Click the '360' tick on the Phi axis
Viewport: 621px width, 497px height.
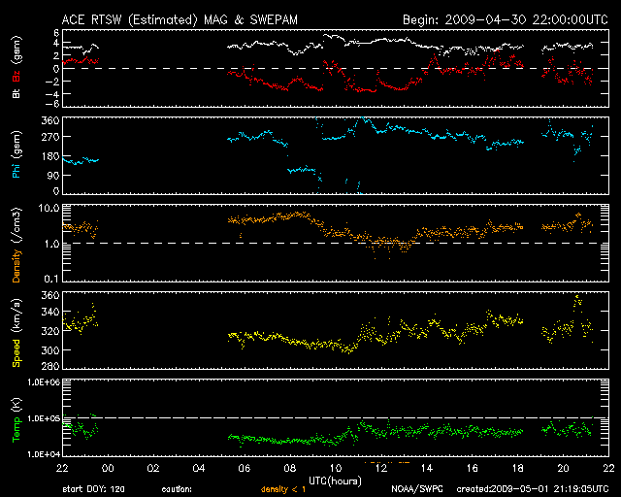pos(50,120)
